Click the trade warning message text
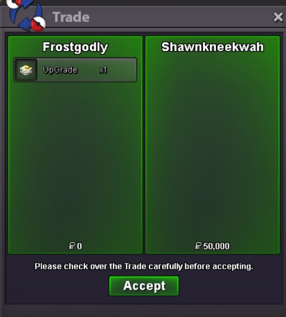286x317 pixels. [144, 267]
